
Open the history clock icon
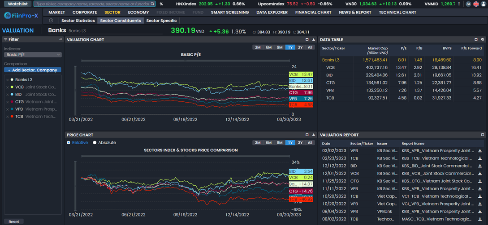click(51, 21)
